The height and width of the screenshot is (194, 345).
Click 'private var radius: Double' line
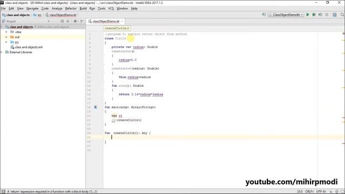click(134, 47)
